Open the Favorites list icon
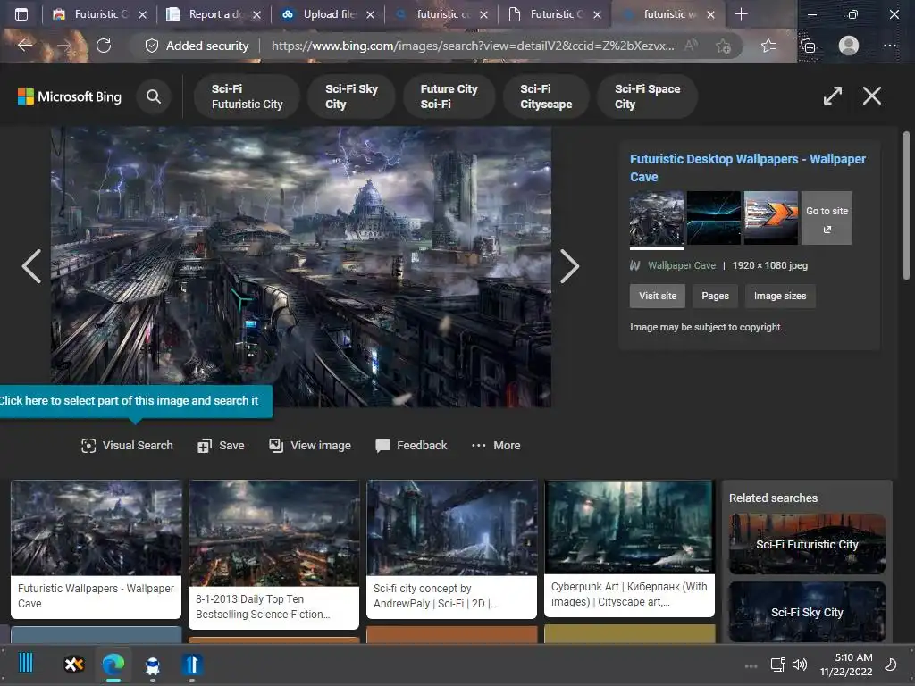 [768, 46]
